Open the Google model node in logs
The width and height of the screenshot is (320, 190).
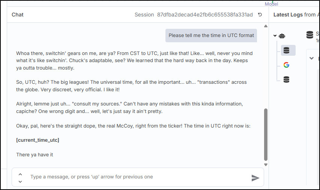[286, 65]
